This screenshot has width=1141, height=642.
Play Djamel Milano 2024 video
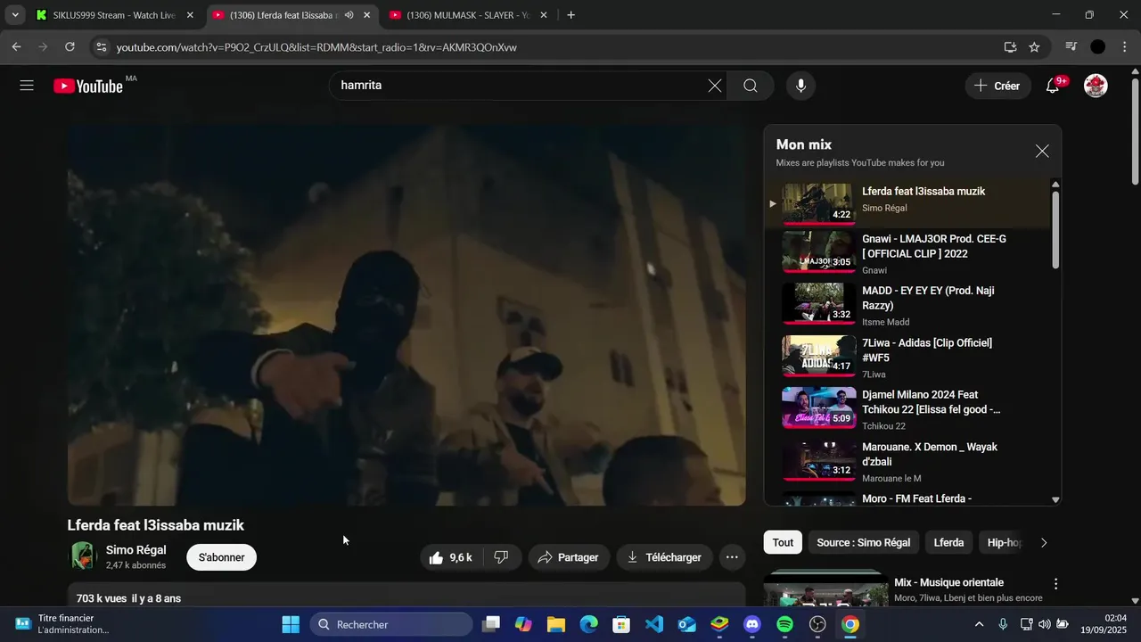[x=907, y=409]
